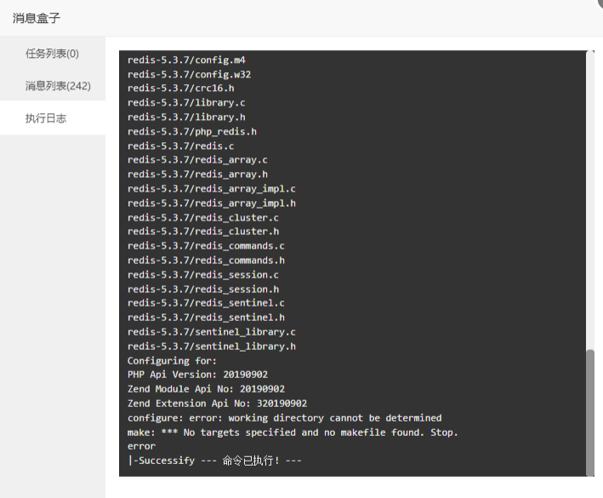Click log line redis-5.3.7/redis_commands.c
This screenshot has height=498, width=603.
pyautogui.click(x=206, y=246)
